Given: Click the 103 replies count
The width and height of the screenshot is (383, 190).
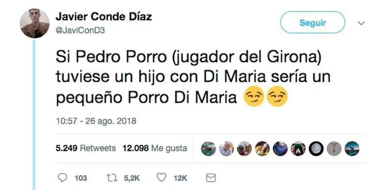Looking at the screenshot, I should [x=81, y=178].
